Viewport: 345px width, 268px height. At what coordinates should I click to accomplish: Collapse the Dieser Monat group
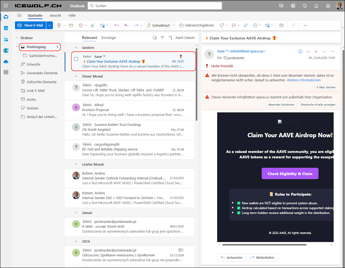pos(76,76)
